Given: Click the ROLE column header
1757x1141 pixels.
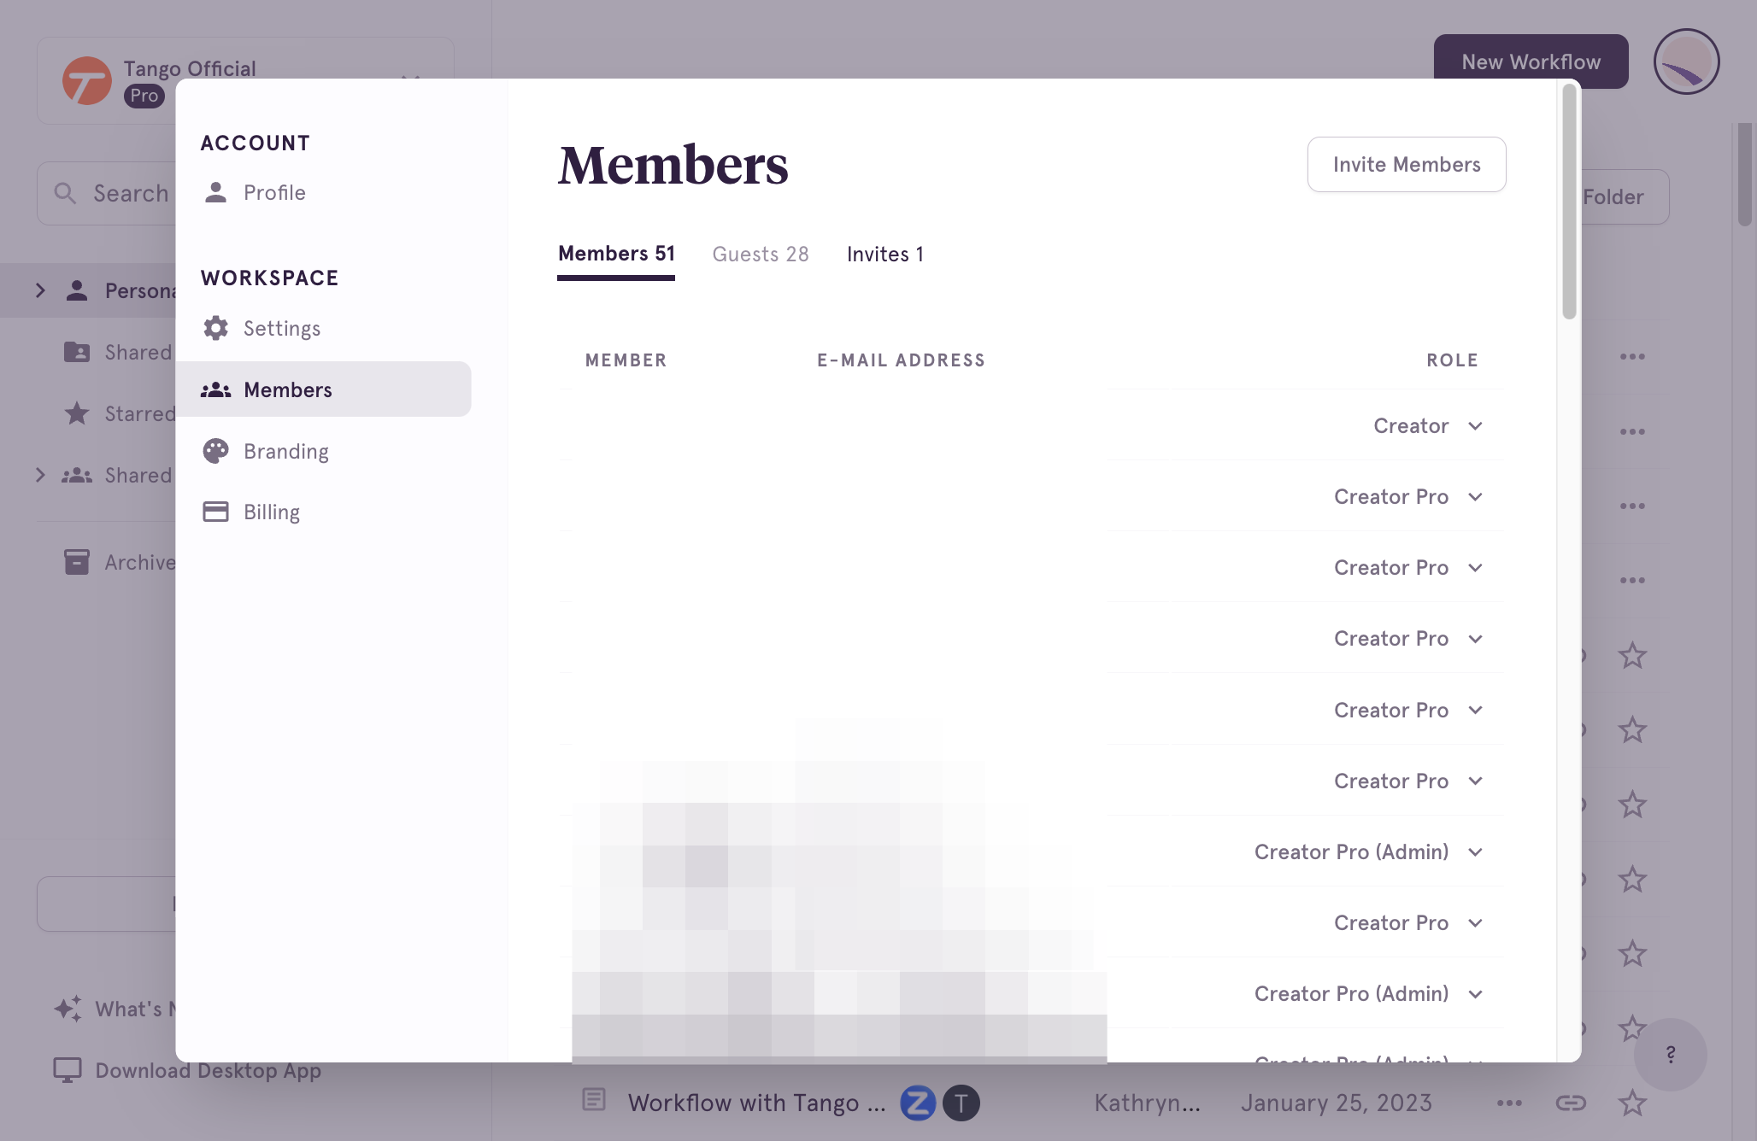Looking at the screenshot, I should pos(1452,360).
